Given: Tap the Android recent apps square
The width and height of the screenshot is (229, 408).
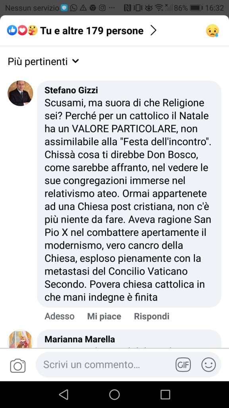Looking at the screenshot, I should tap(165, 394).
